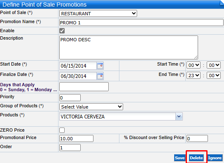
Task: Expand the Group of Products dropdown
Action: pyautogui.click(x=91, y=107)
